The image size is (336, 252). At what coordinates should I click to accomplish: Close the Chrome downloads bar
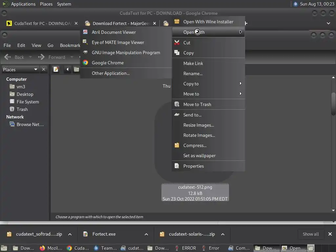(x=330, y=234)
